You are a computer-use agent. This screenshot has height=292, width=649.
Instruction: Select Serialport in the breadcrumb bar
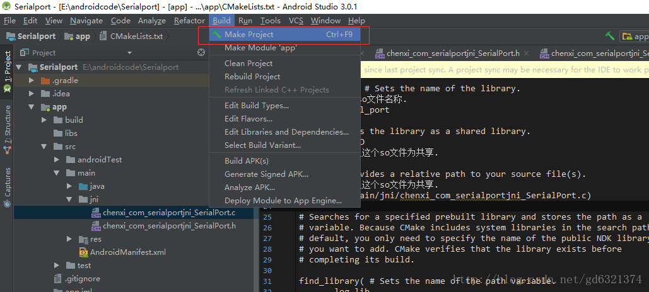pyautogui.click(x=37, y=36)
